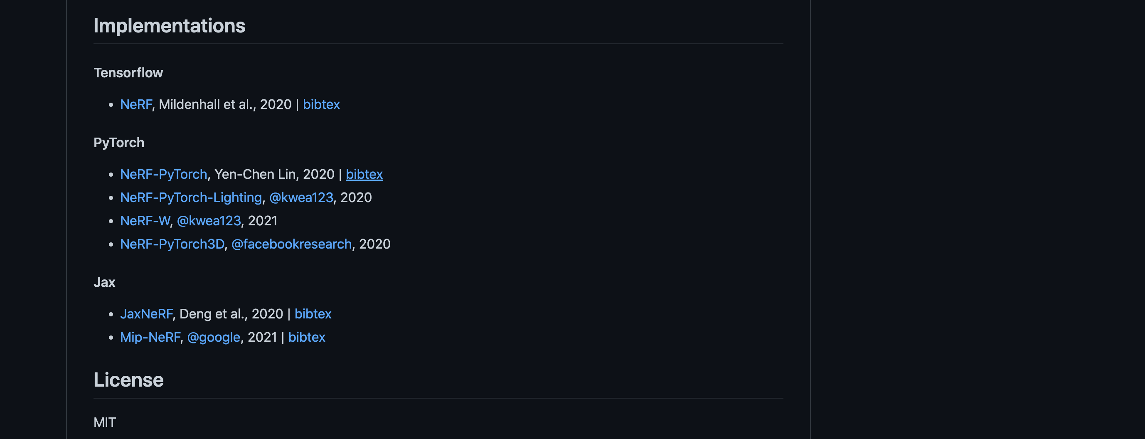
Task: Open the JaxNeRF repository link
Action: tap(146, 314)
